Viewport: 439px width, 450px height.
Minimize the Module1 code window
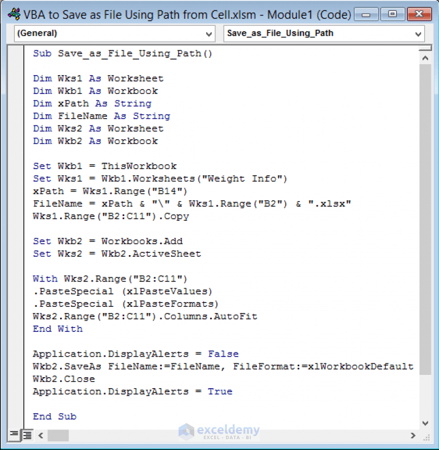pyautogui.click(x=366, y=14)
